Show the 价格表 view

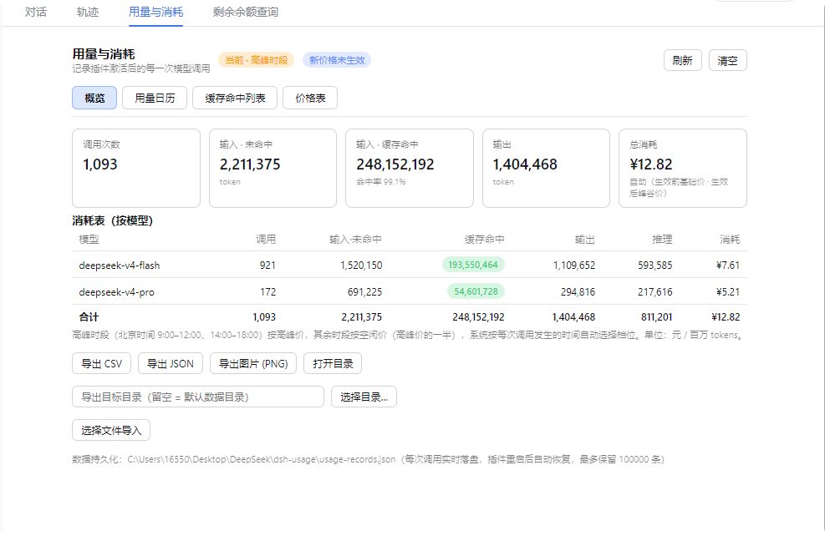[x=310, y=98]
